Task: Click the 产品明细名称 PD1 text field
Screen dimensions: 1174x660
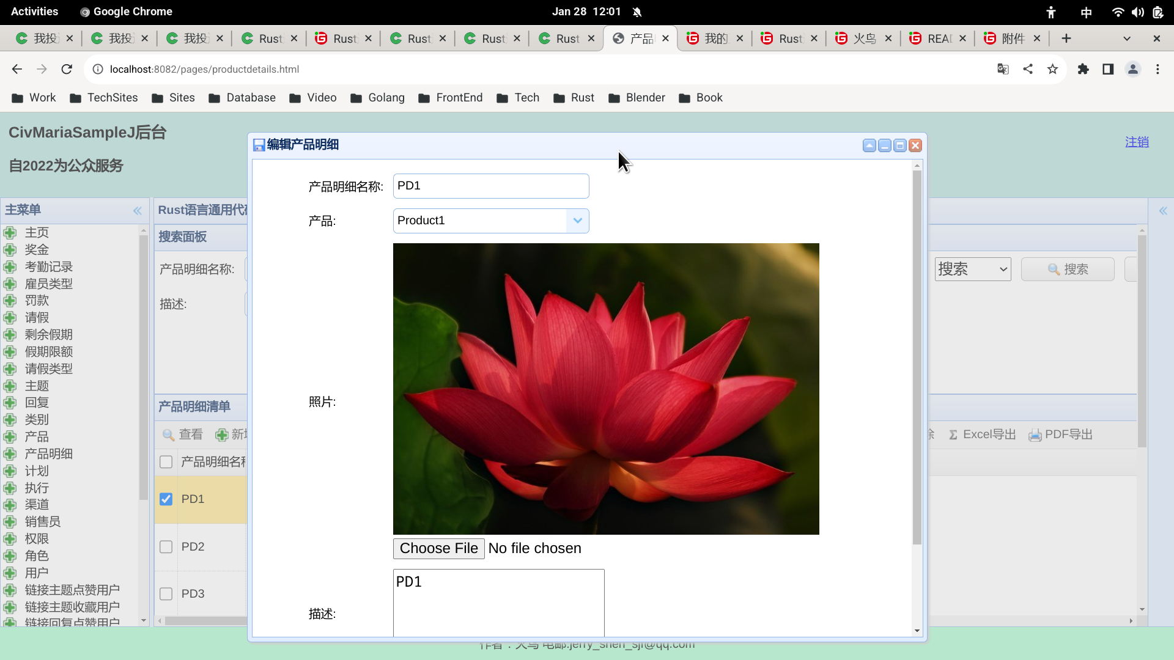Action: coord(490,186)
